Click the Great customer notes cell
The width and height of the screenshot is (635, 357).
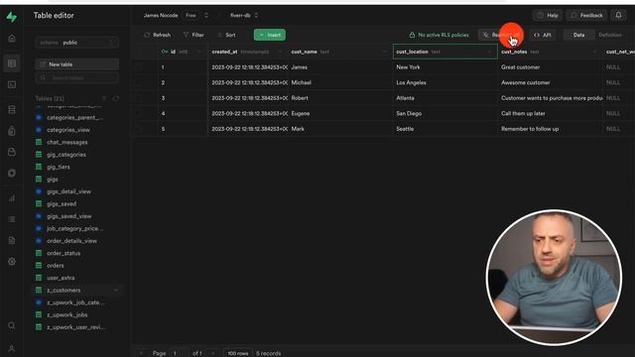[550, 67]
